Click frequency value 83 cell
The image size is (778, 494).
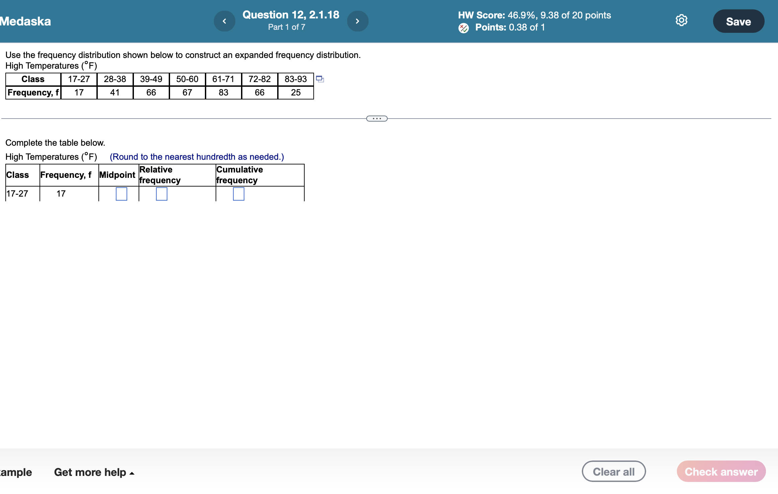pyautogui.click(x=223, y=93)
